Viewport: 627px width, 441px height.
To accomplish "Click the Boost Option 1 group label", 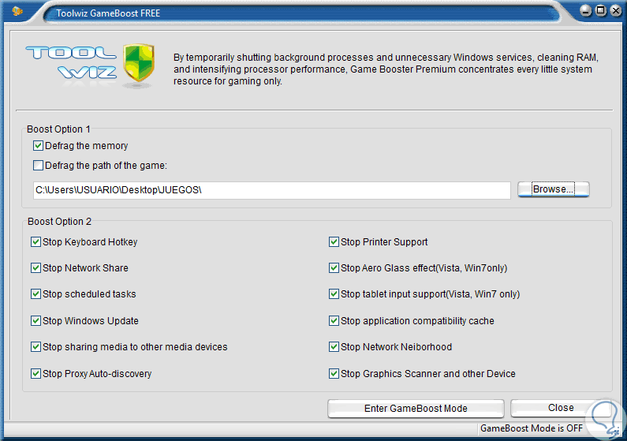I will [x=58, y=129].
